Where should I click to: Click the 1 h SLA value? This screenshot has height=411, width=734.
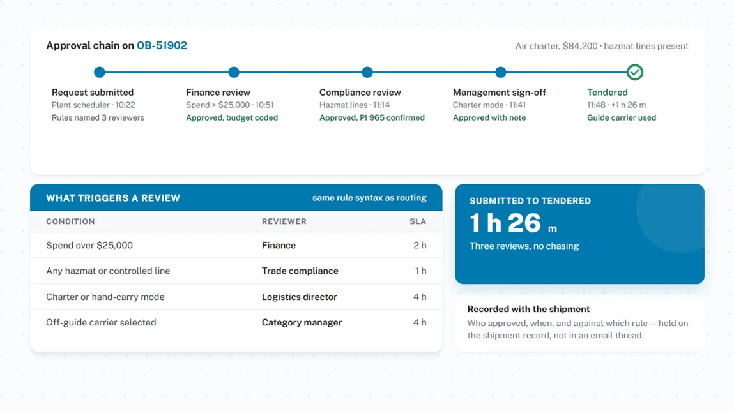420,271
